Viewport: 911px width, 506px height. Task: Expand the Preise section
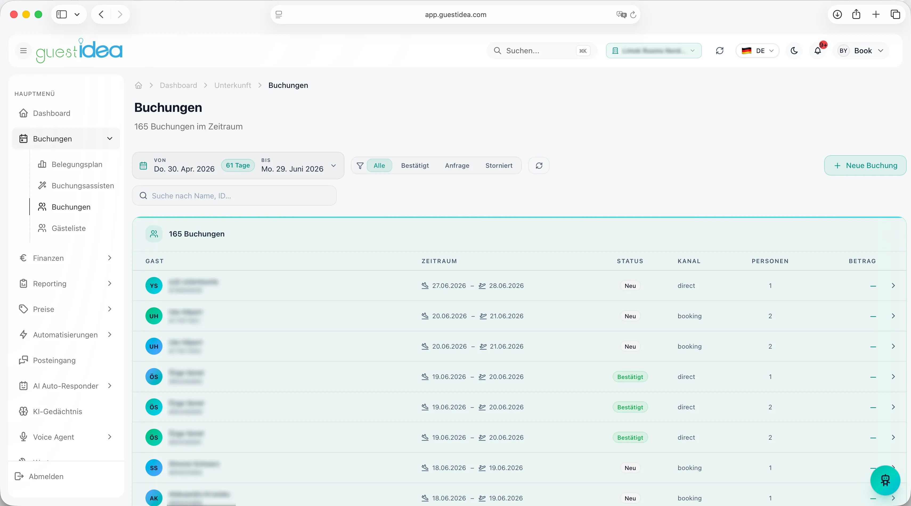tap(66, 309)
